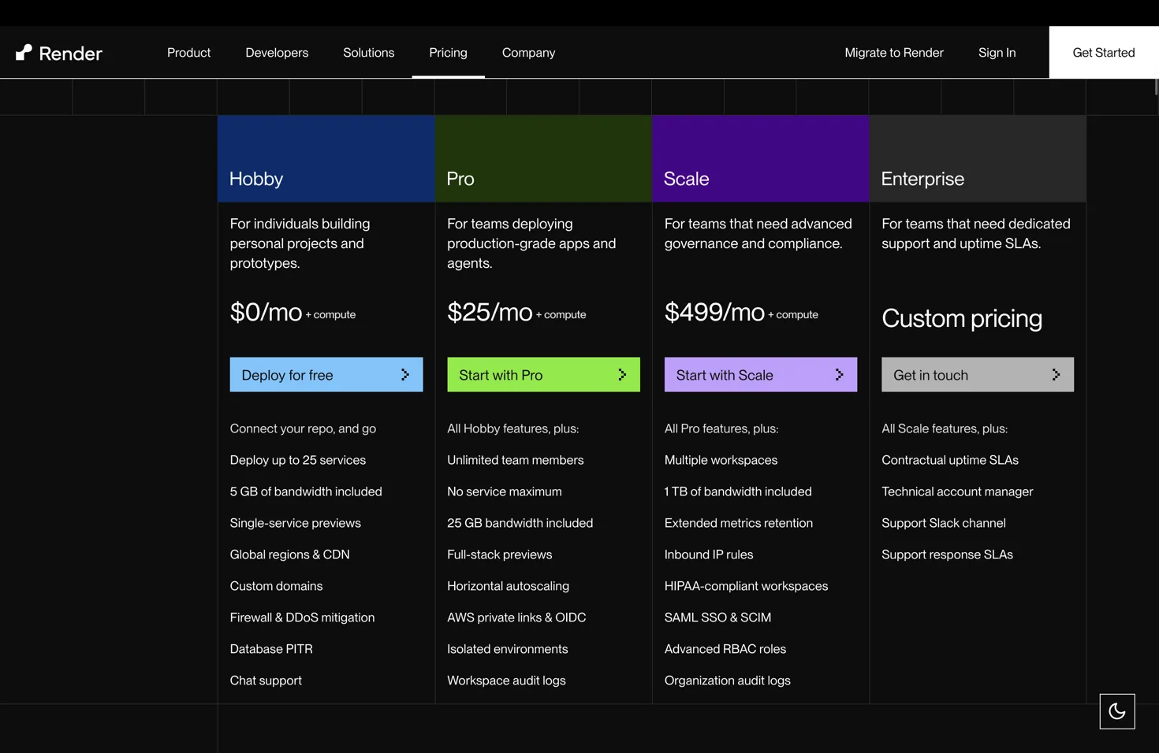Click the arrow on Deploy for free
Viewport: 1159px width, 753px height.
pyautogui.click(x=405, y=375)
